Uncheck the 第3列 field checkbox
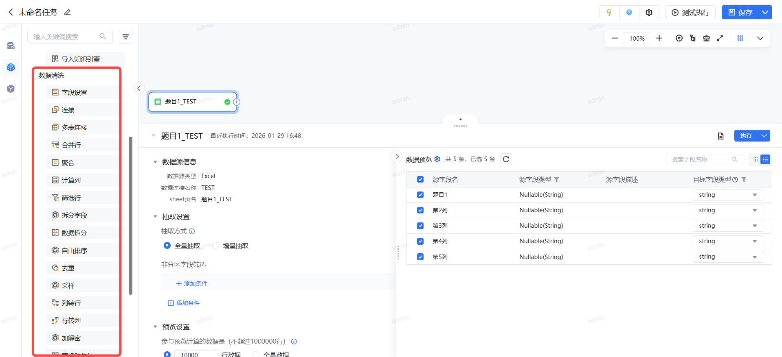 coord(420,226)
